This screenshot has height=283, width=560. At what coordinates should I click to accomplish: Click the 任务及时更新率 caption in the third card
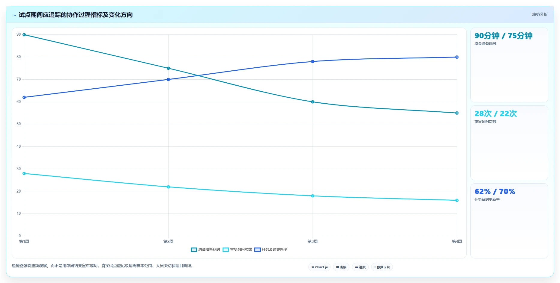tap(487, 199)
